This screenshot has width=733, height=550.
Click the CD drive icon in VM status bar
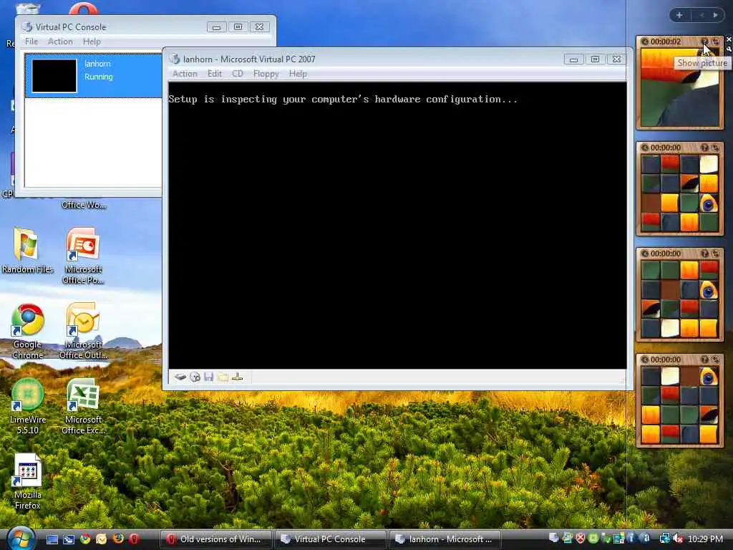click(x=195, y=377)
